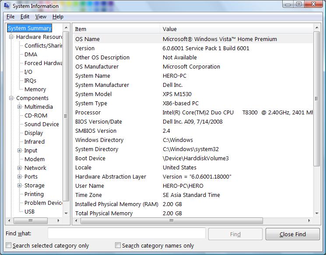Click tree pane scroll down arrow
The image size is (326, 255).
coord(66,213)
